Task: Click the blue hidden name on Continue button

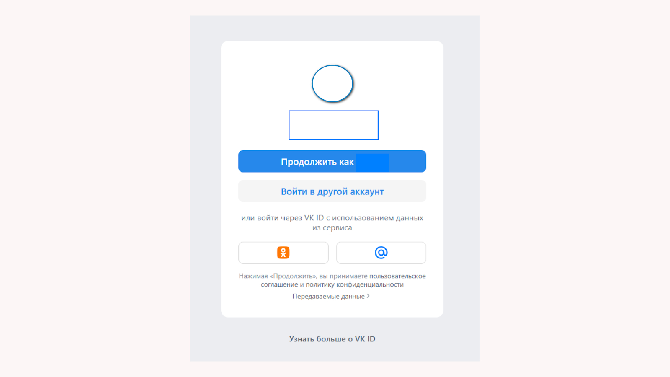Action: point(372,162)
